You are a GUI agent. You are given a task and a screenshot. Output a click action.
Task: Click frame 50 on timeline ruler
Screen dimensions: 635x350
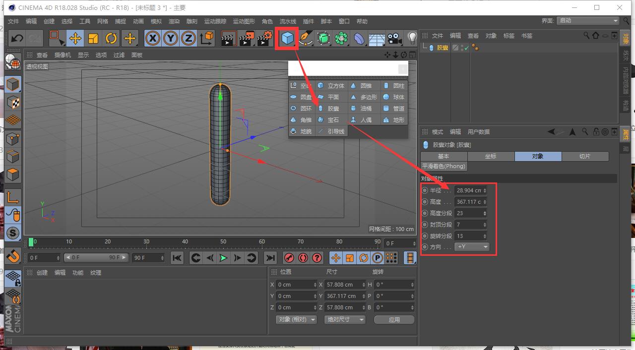223,242
